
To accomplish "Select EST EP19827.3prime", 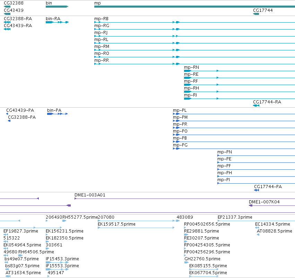I will pyautogui.click(x=21, y=231).
